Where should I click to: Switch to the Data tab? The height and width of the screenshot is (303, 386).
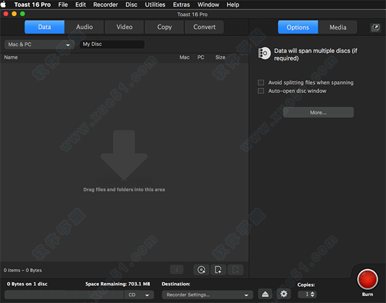click(44, 27)
